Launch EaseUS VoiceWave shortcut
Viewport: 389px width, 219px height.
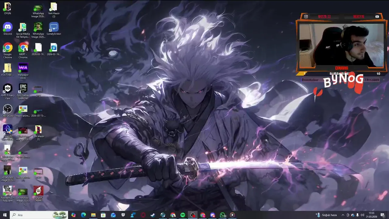[x=8, y=132]
